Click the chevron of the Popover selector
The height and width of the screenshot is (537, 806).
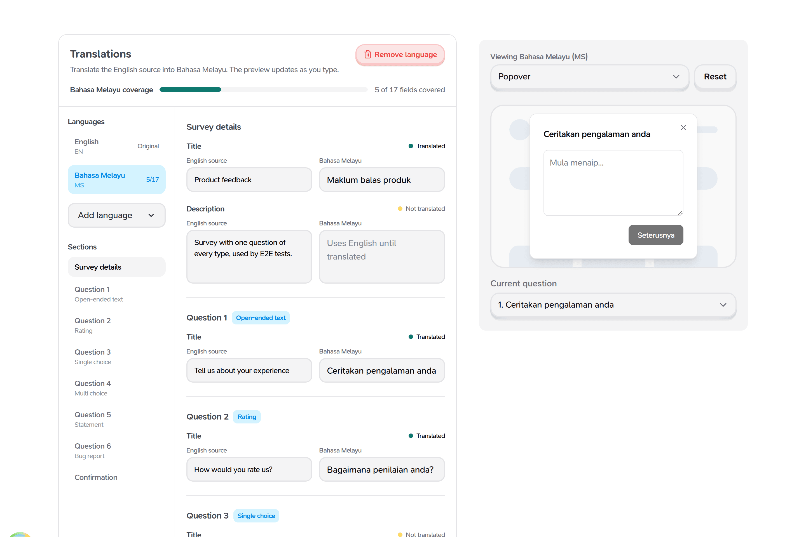(x=676, y=76)
